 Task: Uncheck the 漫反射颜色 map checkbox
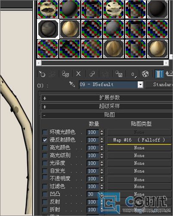pyautogui.click(x=45, y=140)
